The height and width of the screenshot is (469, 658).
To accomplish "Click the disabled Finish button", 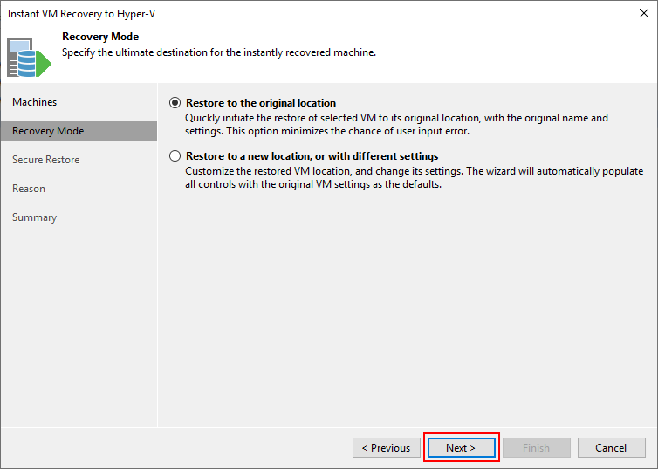I will tap(537, 447).
